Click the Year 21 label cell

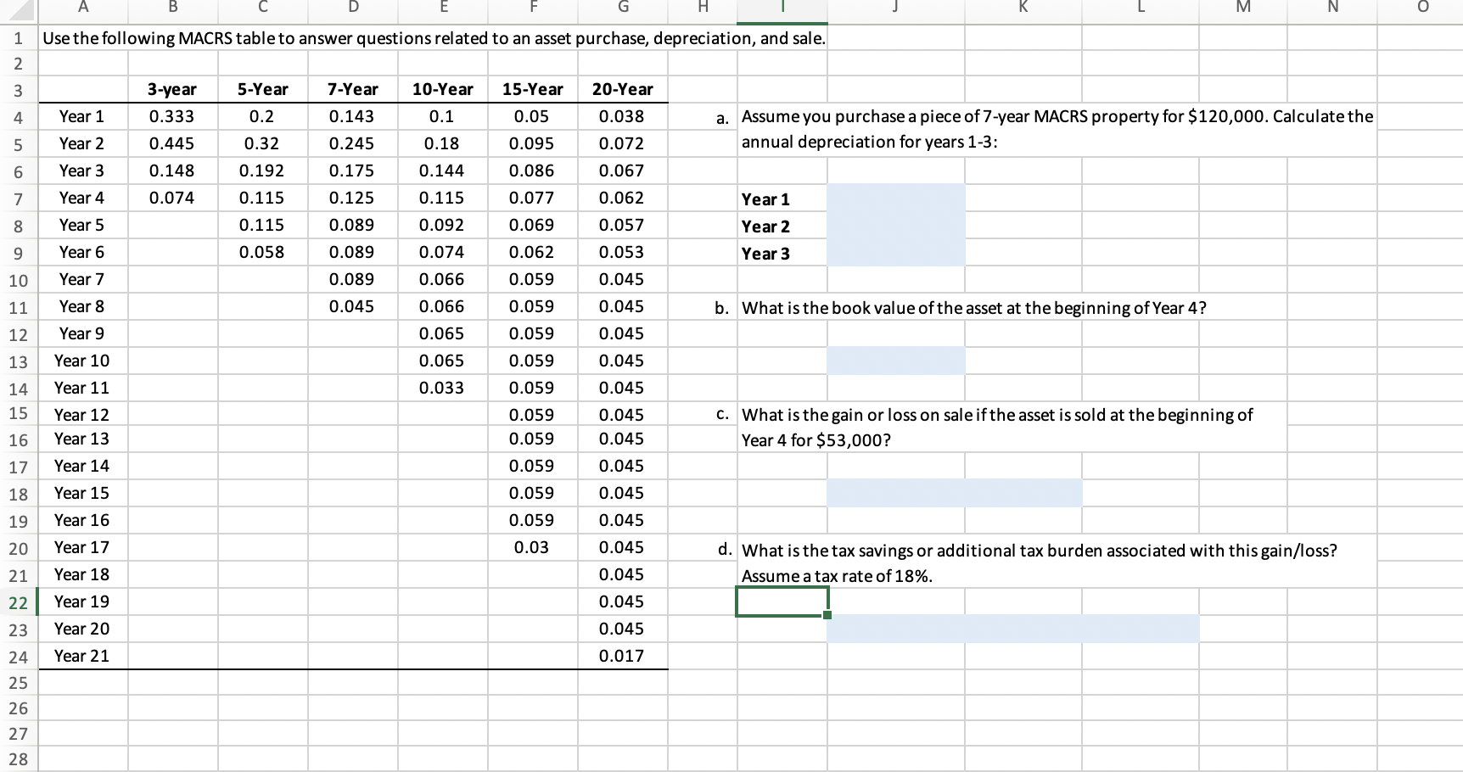click(x=81, y=655)
